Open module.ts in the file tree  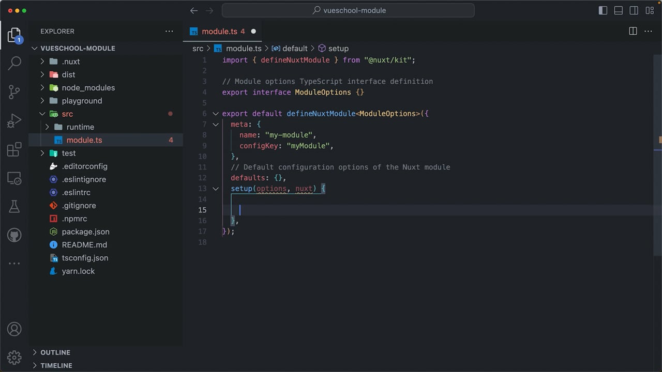(x=106, y=140)
